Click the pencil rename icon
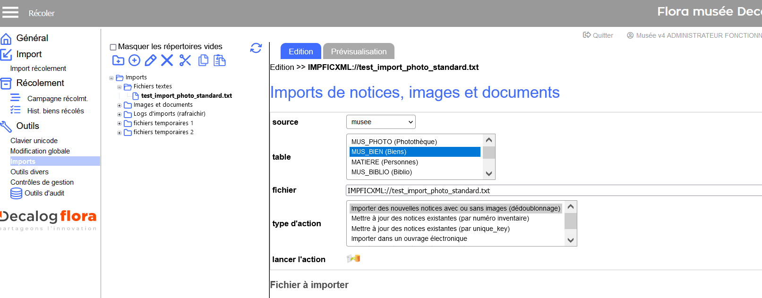Viewport: 762px width, 298px height. tap(151, 60)
